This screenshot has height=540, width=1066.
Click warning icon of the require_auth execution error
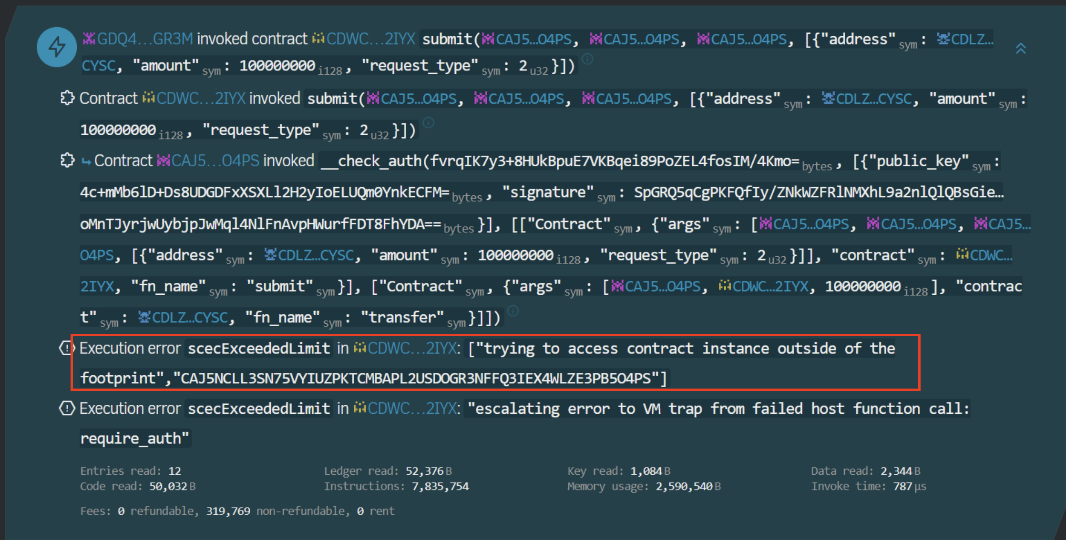tap(67, 408)
